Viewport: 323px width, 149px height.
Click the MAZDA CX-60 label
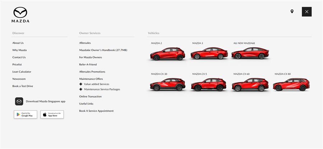tap(242, 74)
